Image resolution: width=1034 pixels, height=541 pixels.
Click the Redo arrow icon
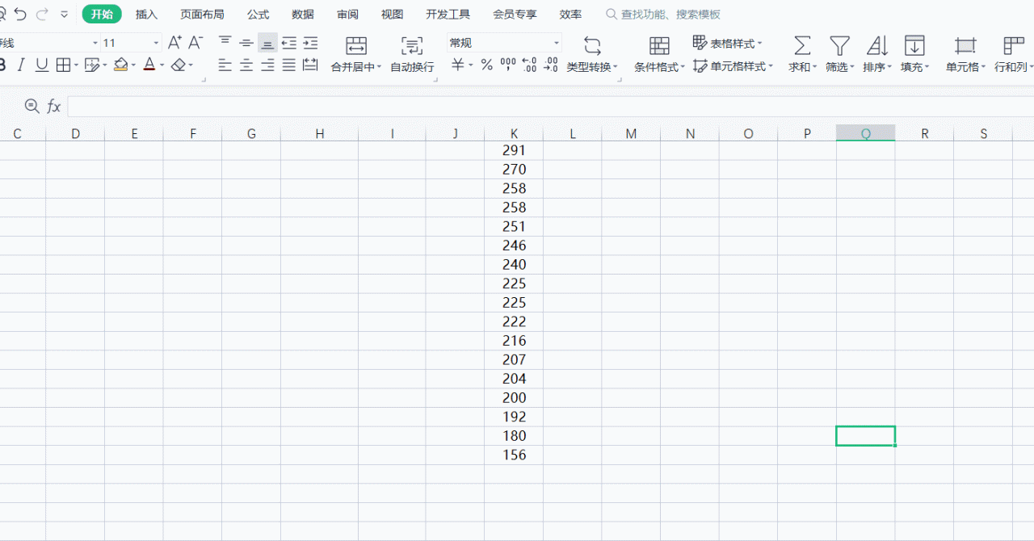pyautogui.click(x=42, y=15)
